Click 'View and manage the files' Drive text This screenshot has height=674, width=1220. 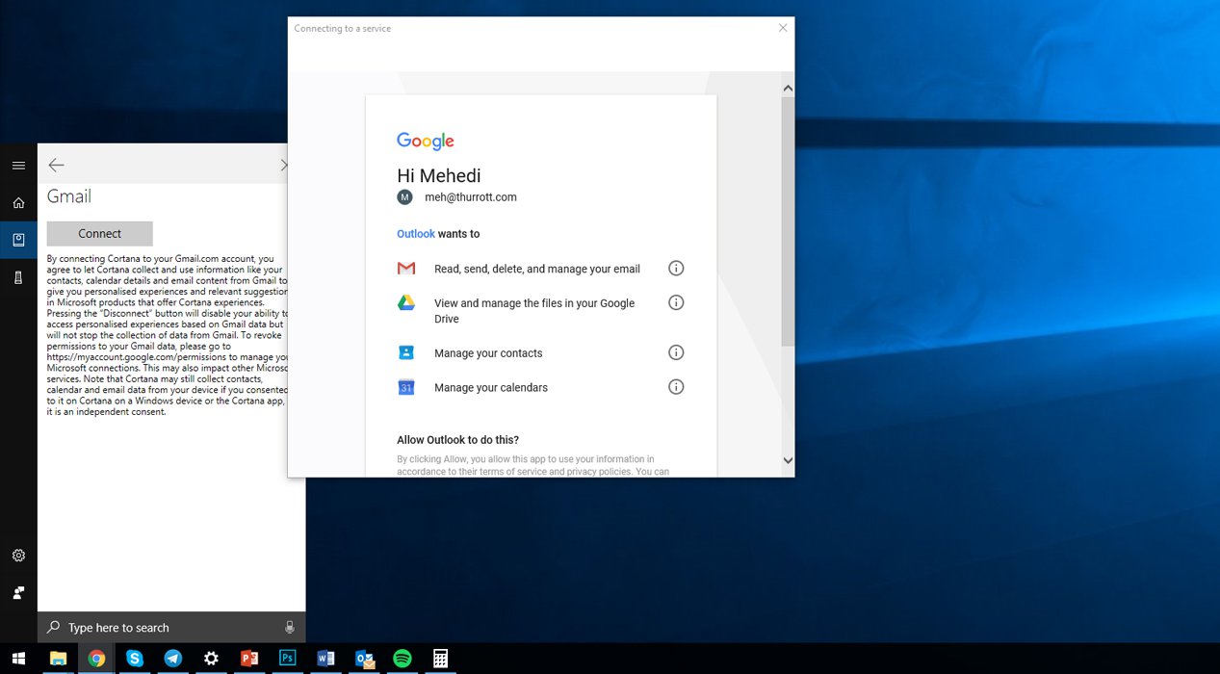534,311
